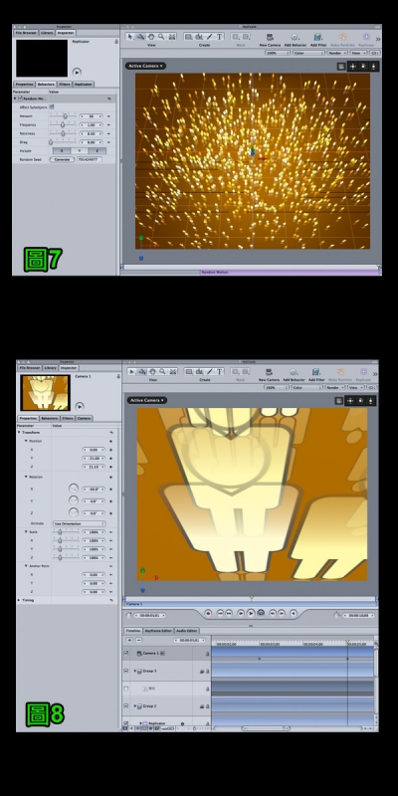
Task: Select the Text tool in upper toolbar
Action: click(220, 37)
